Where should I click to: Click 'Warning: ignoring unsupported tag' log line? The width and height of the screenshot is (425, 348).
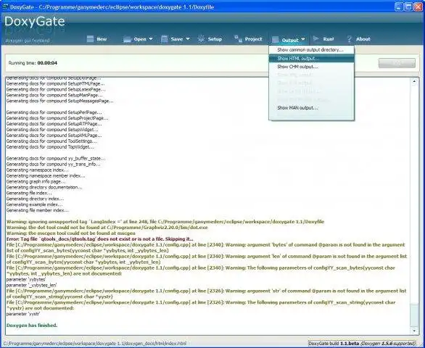(165, 222)
